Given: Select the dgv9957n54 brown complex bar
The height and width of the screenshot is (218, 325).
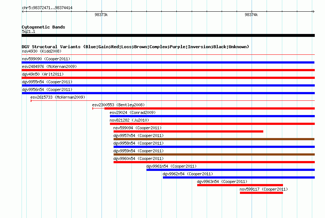Looking at the screenshot, I should click(214, 139).
